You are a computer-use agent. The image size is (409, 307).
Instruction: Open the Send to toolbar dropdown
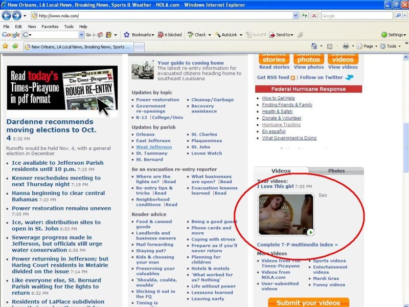281,35
